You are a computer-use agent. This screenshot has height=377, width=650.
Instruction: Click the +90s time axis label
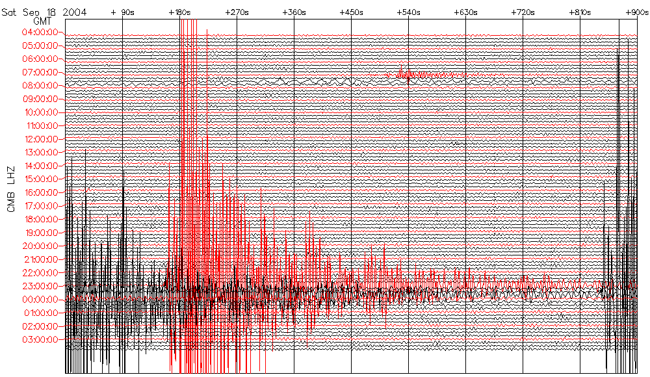pos(122,12)
